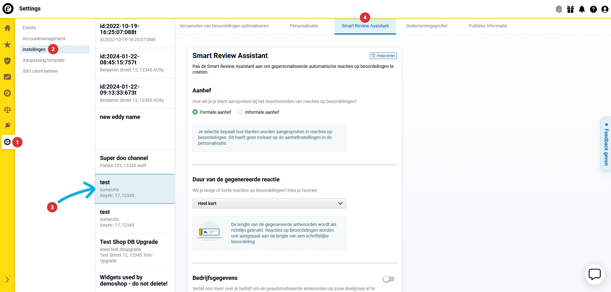Enable the Bedrijfsgegevens toggle switch
Viewport: 611px width, 292px height.
[x=388, y=279]
